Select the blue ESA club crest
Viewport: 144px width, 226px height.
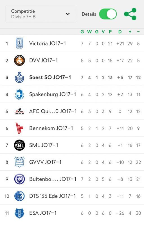click(x=19, y=213)
